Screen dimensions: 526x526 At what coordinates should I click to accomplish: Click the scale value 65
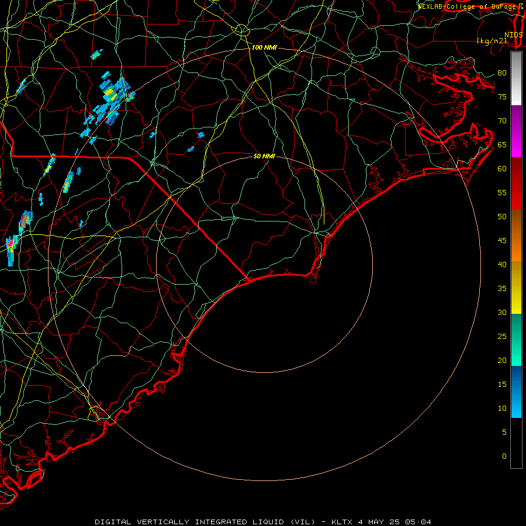(x=502, y=144)
